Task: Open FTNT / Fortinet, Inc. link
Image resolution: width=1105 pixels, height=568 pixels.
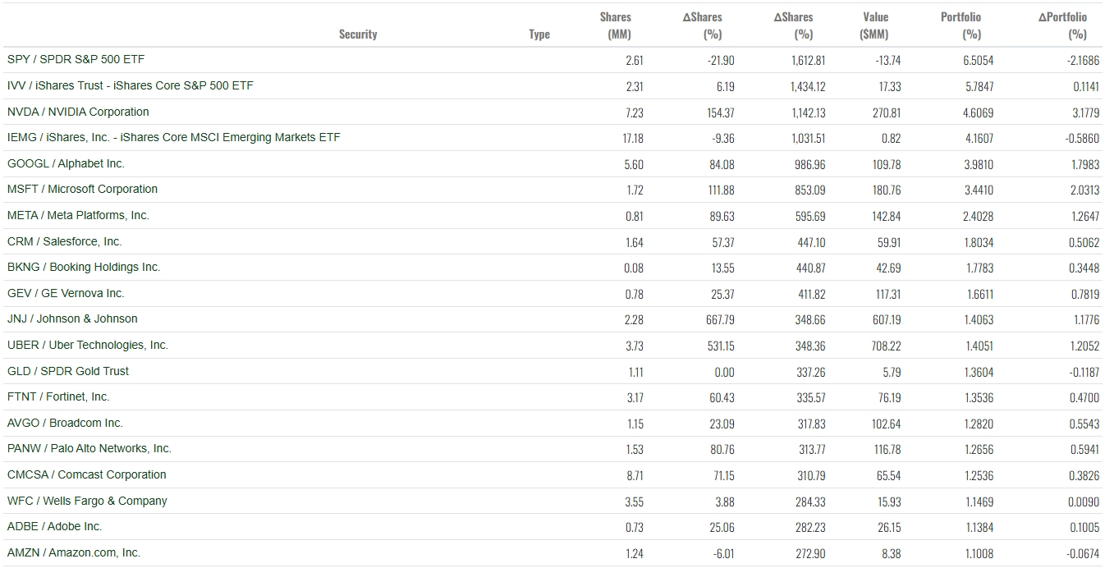Action: [58, 396]
